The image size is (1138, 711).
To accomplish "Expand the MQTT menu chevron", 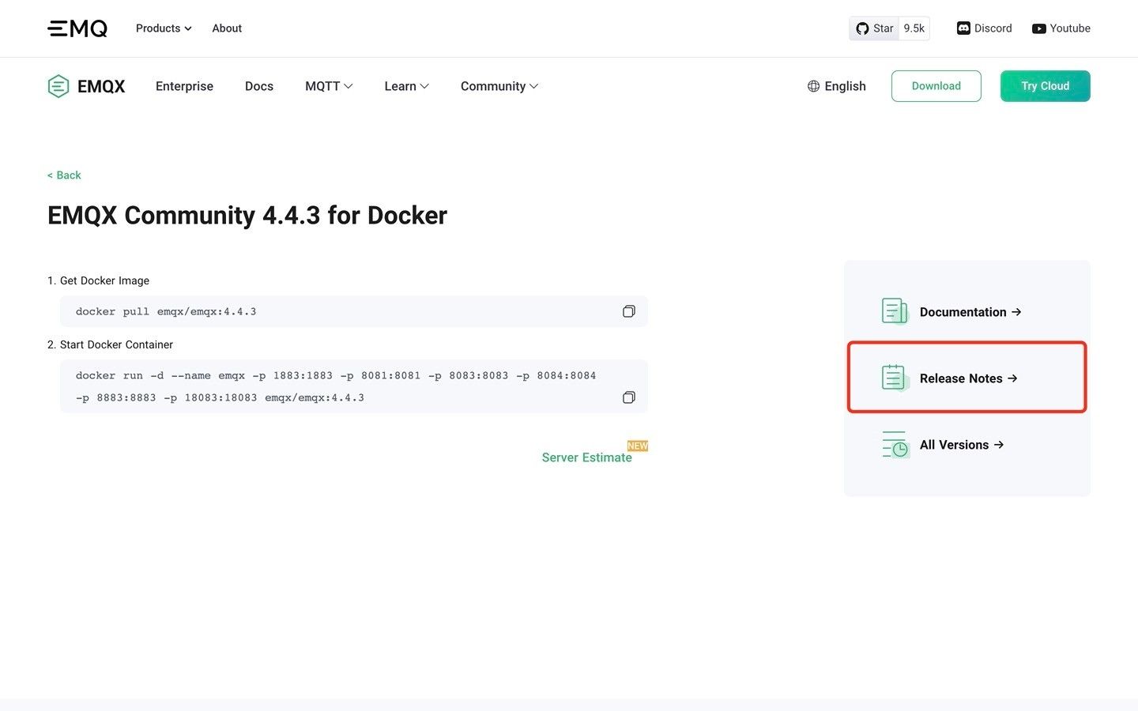I will 349,86.
